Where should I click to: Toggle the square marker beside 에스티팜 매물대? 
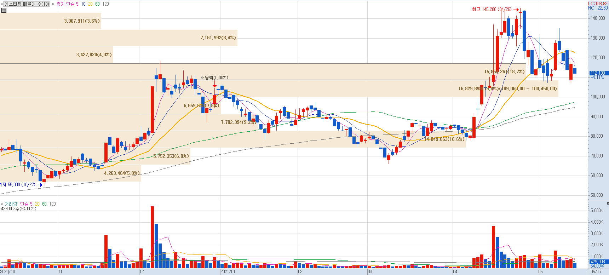tap(1, 4)
